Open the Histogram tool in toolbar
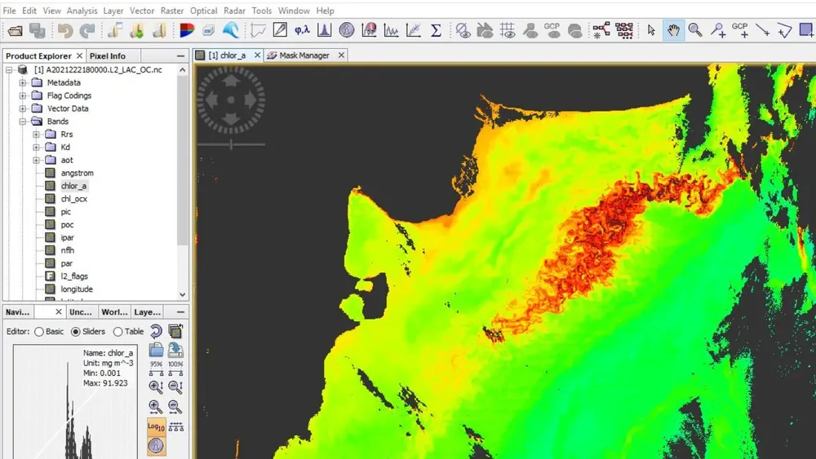 click(324, 31)
